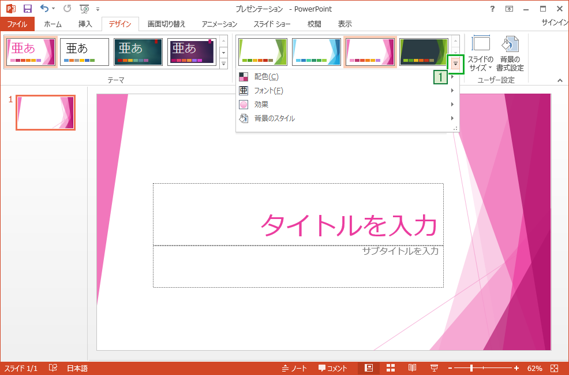
Task: Toggle Notes (ノート) pane in status bar
Action: [x=294, y=368]
